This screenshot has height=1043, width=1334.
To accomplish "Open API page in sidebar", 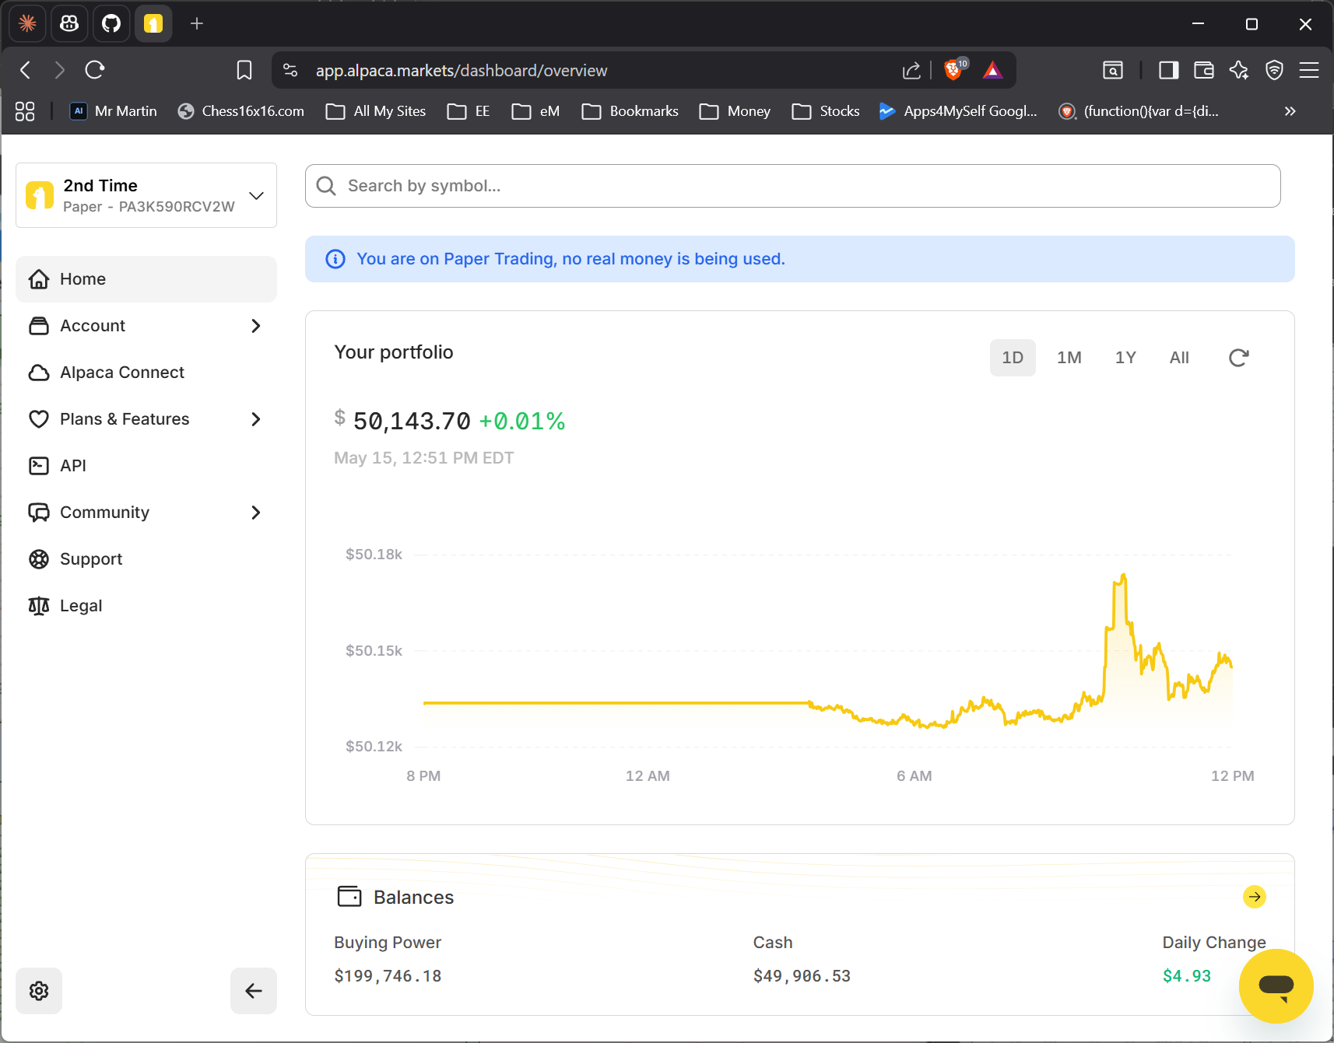I will 146,466.
